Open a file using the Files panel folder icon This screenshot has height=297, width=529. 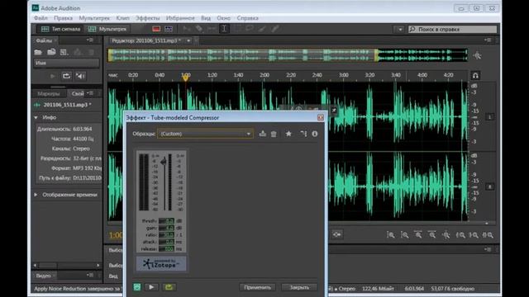pos(38,52)
